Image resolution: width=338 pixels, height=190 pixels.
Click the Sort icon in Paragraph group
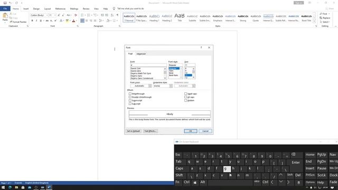click(x=112, y=15)
